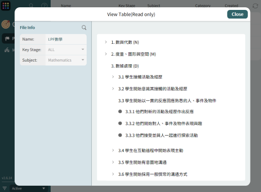
Task: Click the hierarchy icon in sidebar
Action: click(x=7, y=50)
